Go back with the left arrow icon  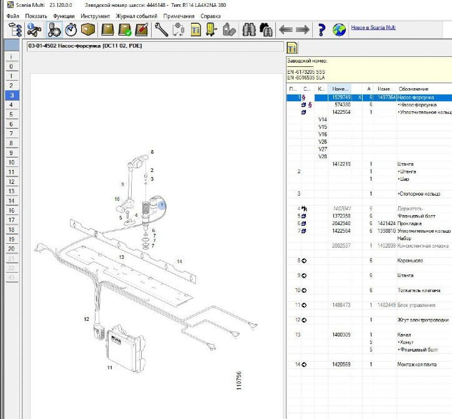(285, 29)
